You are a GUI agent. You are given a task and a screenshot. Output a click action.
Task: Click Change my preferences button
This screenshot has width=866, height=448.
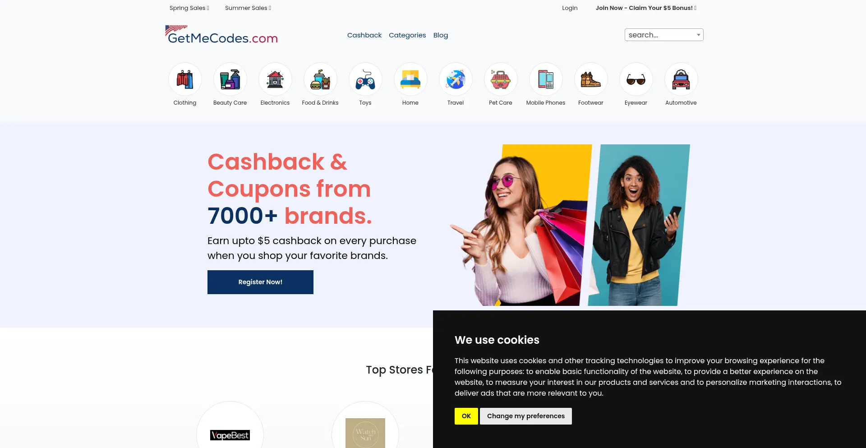click(x=526, y=416)
